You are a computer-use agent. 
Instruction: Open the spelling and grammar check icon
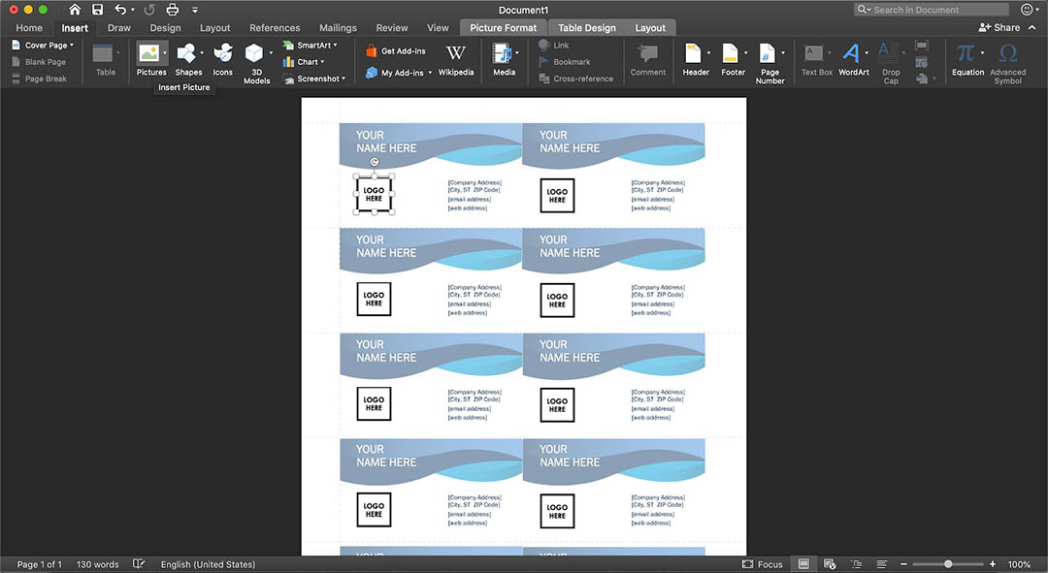pos(139,564)
